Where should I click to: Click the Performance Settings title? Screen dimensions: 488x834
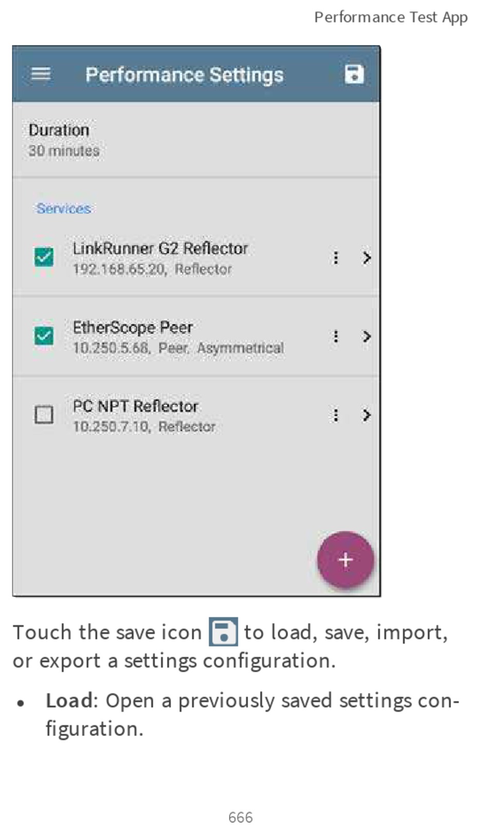[x=184, y=75]
